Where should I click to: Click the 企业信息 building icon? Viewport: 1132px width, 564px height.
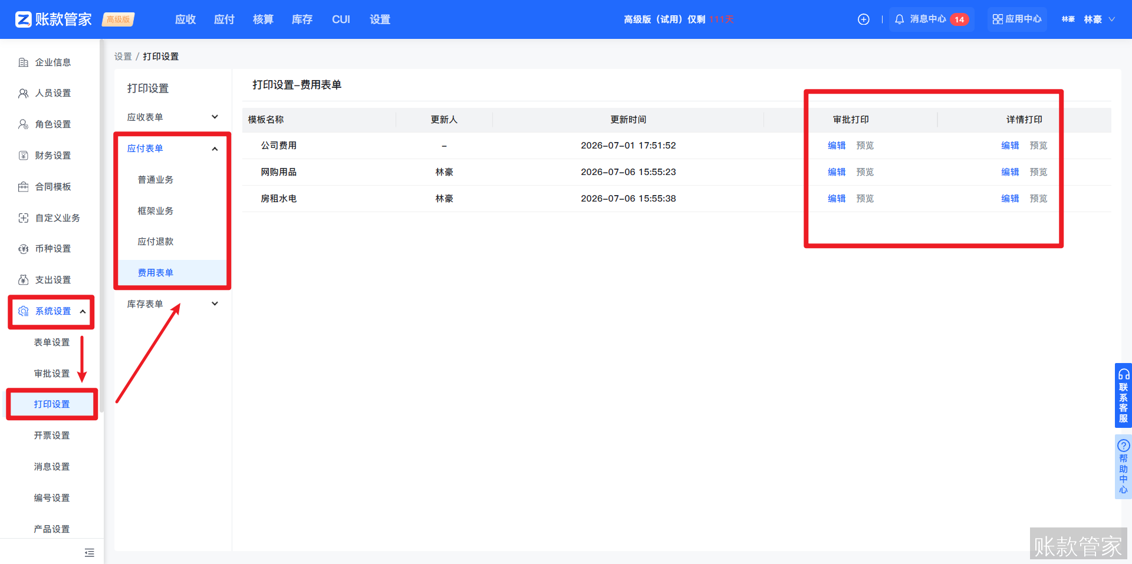23,62
